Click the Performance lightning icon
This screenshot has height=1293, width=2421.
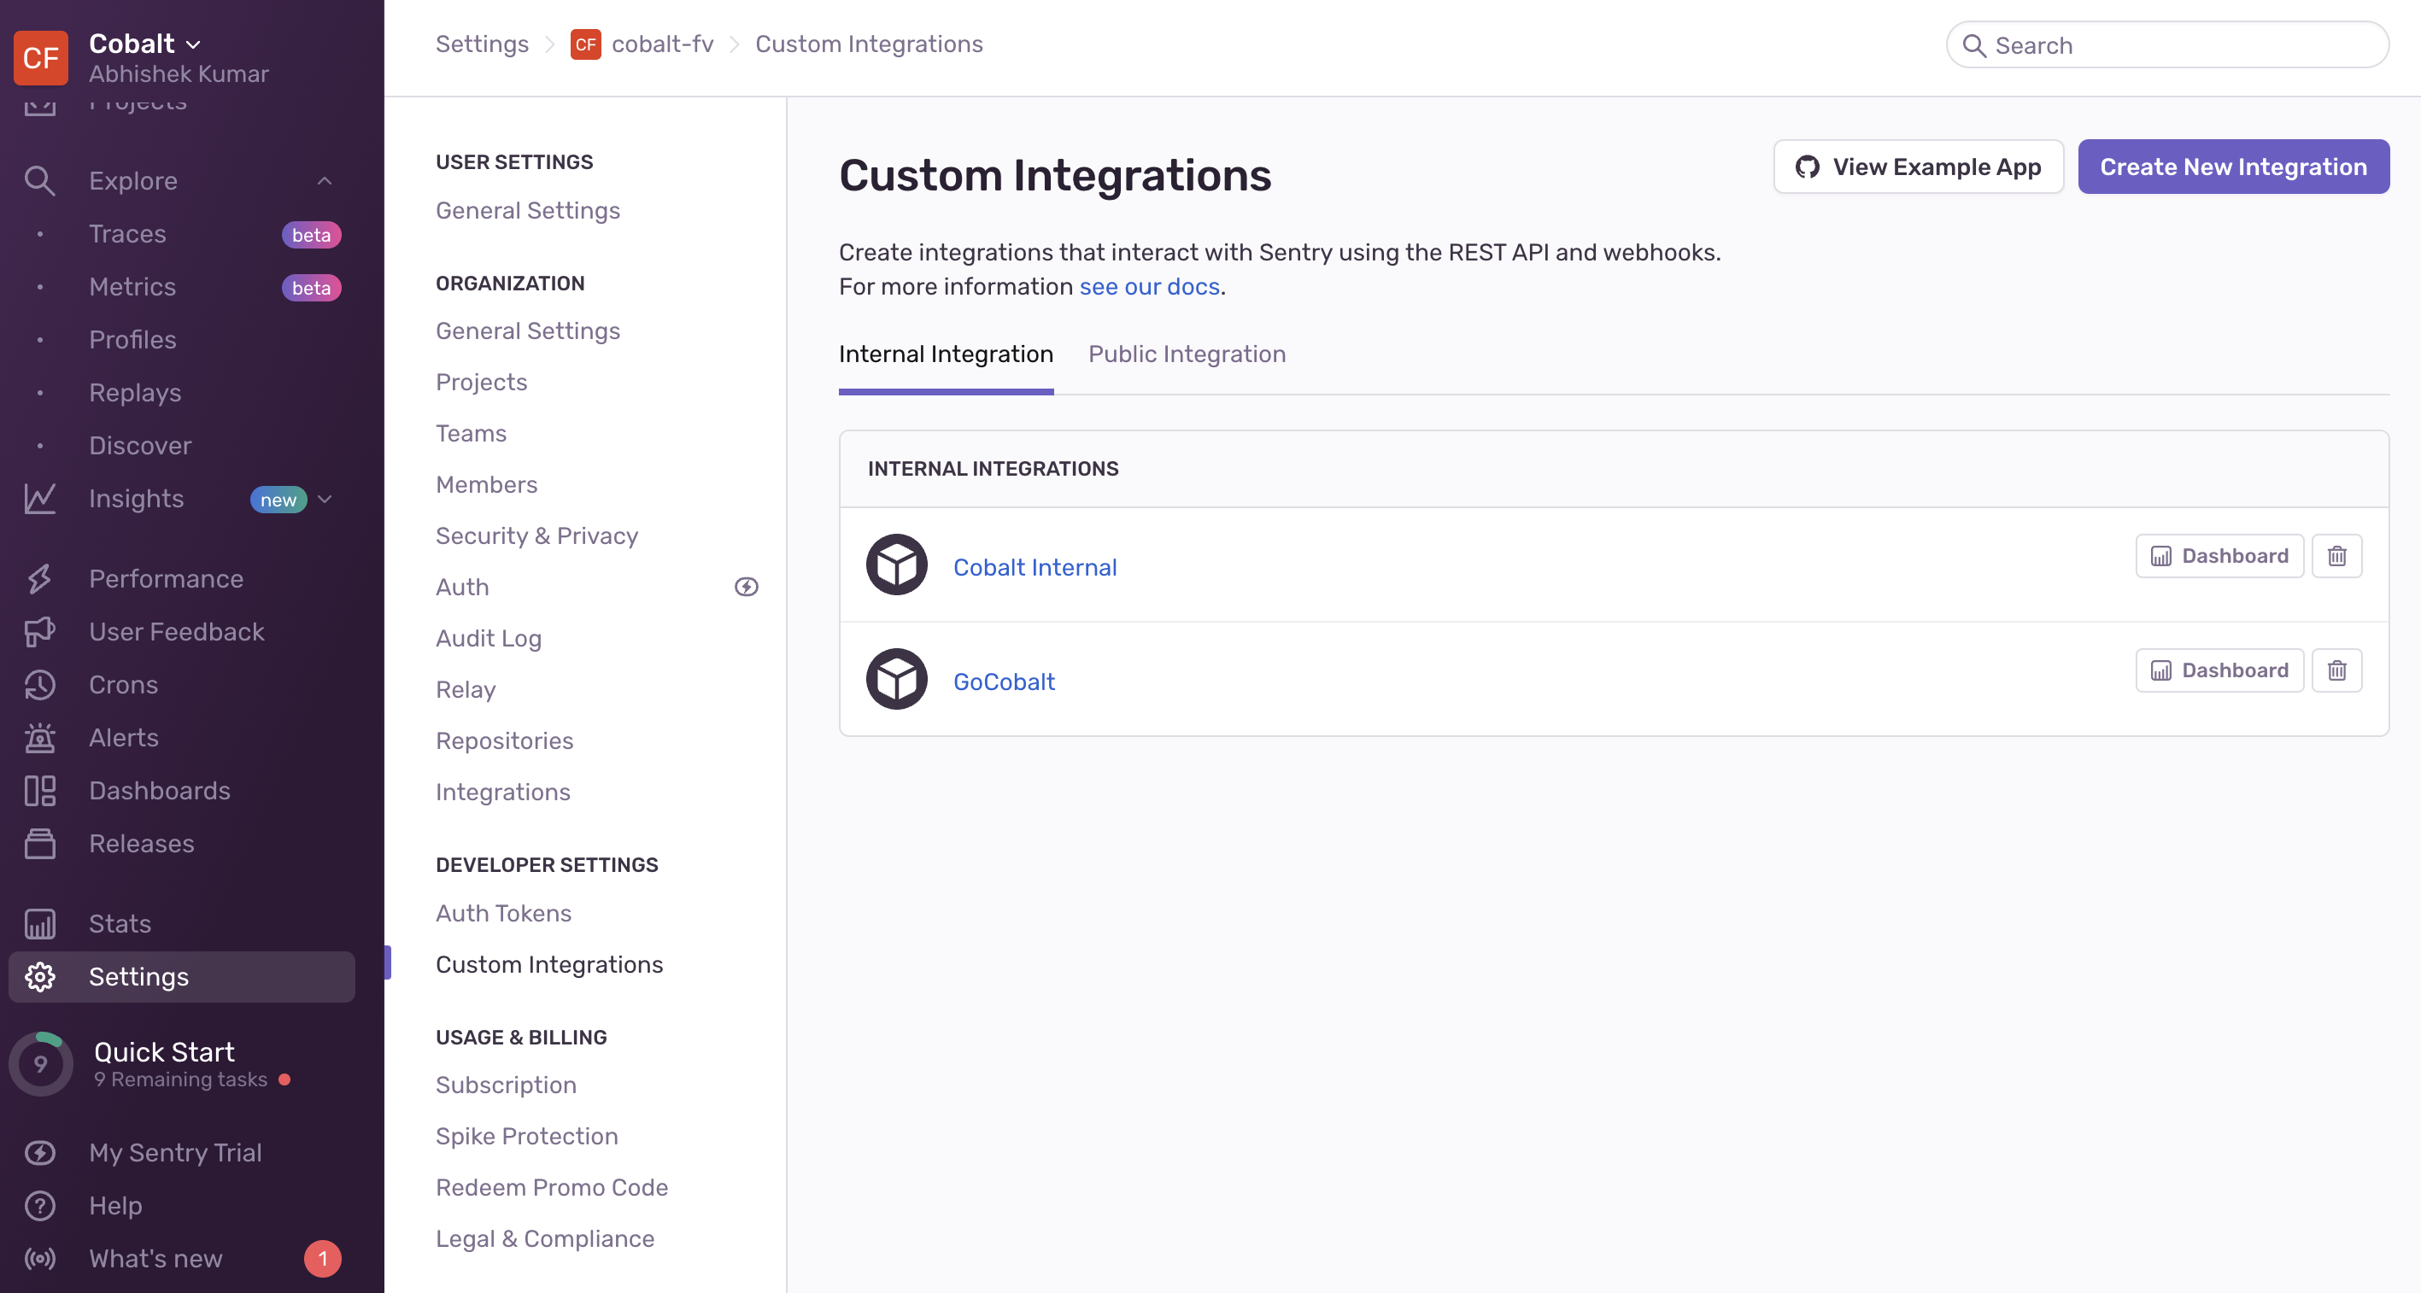click(x=39, y=579)
